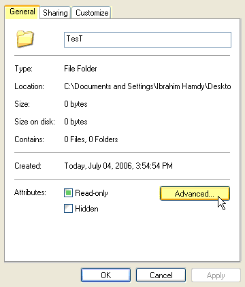Click the yellow folder icon
Screen dimensions: 245x287
tap(25, 39)
